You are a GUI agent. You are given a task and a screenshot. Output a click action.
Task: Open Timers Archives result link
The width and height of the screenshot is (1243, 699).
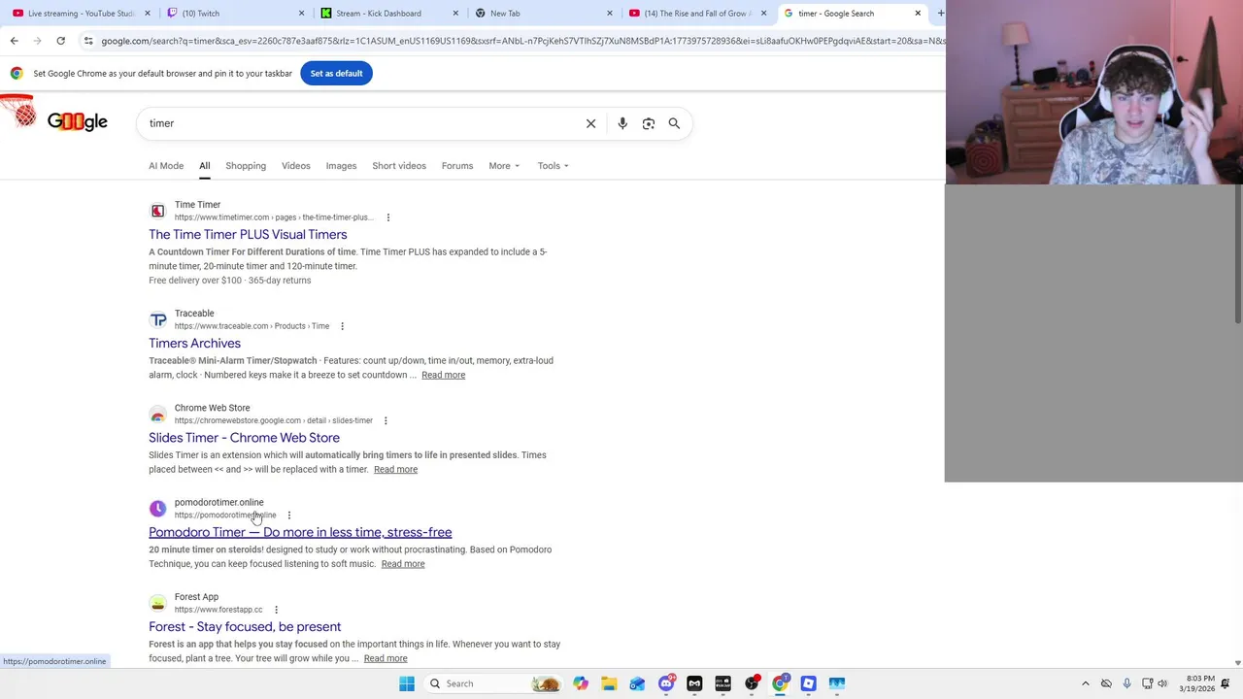click(194, 343)
